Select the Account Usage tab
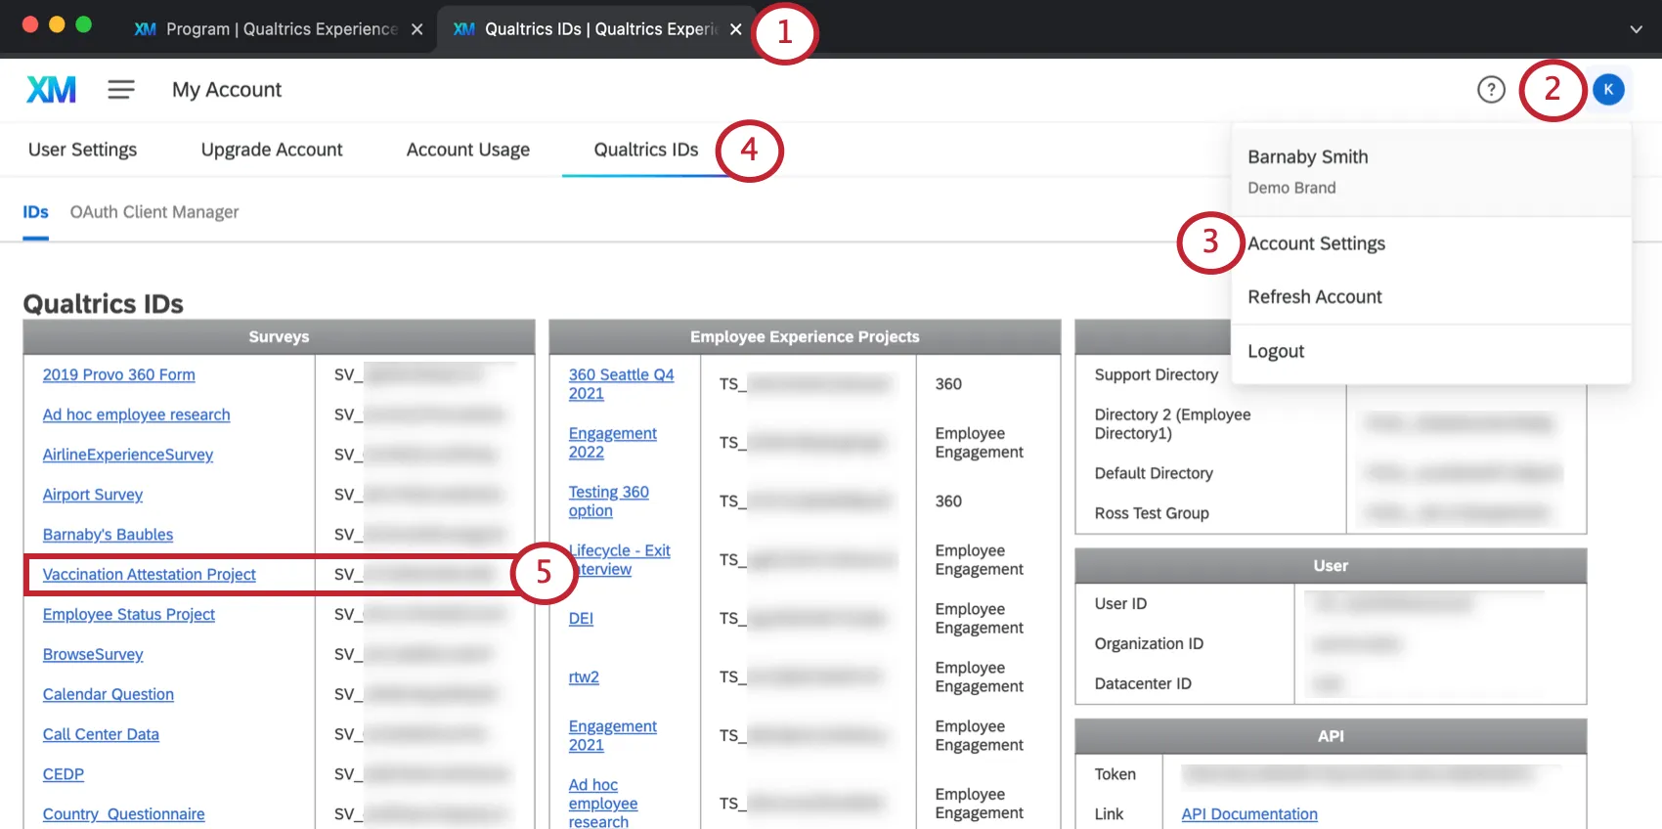This screenshot has height=829, width=1662. pyautogui.click(x=468, y=150)
